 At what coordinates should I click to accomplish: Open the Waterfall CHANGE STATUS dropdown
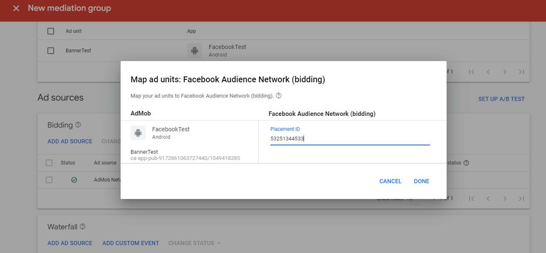(x=195, y=243)
